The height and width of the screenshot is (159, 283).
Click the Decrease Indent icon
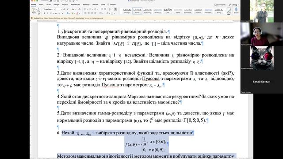click(x=102, y=9)
